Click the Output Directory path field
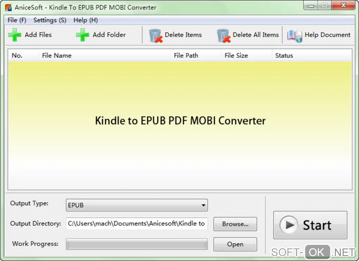Screen dimensions: 359x261 (x=137, y=223)
